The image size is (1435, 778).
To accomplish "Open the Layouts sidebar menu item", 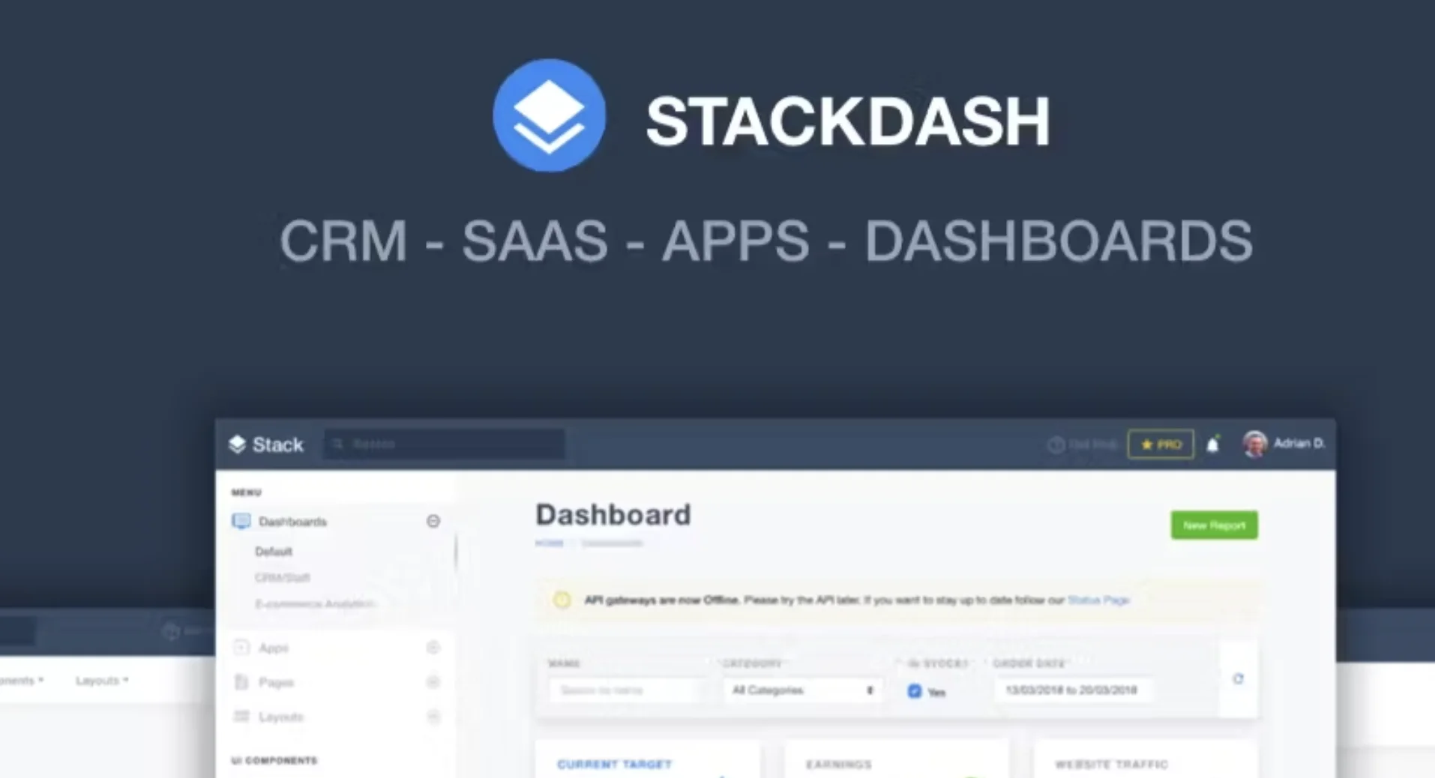I will point(281,717).
